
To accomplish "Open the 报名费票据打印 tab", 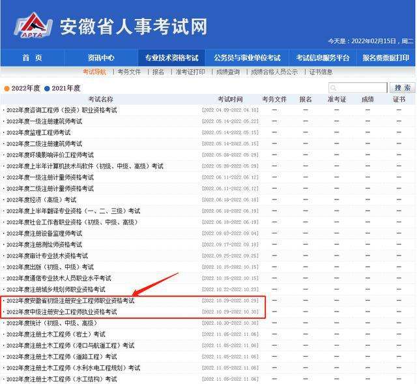I will (x=387, y=58).
